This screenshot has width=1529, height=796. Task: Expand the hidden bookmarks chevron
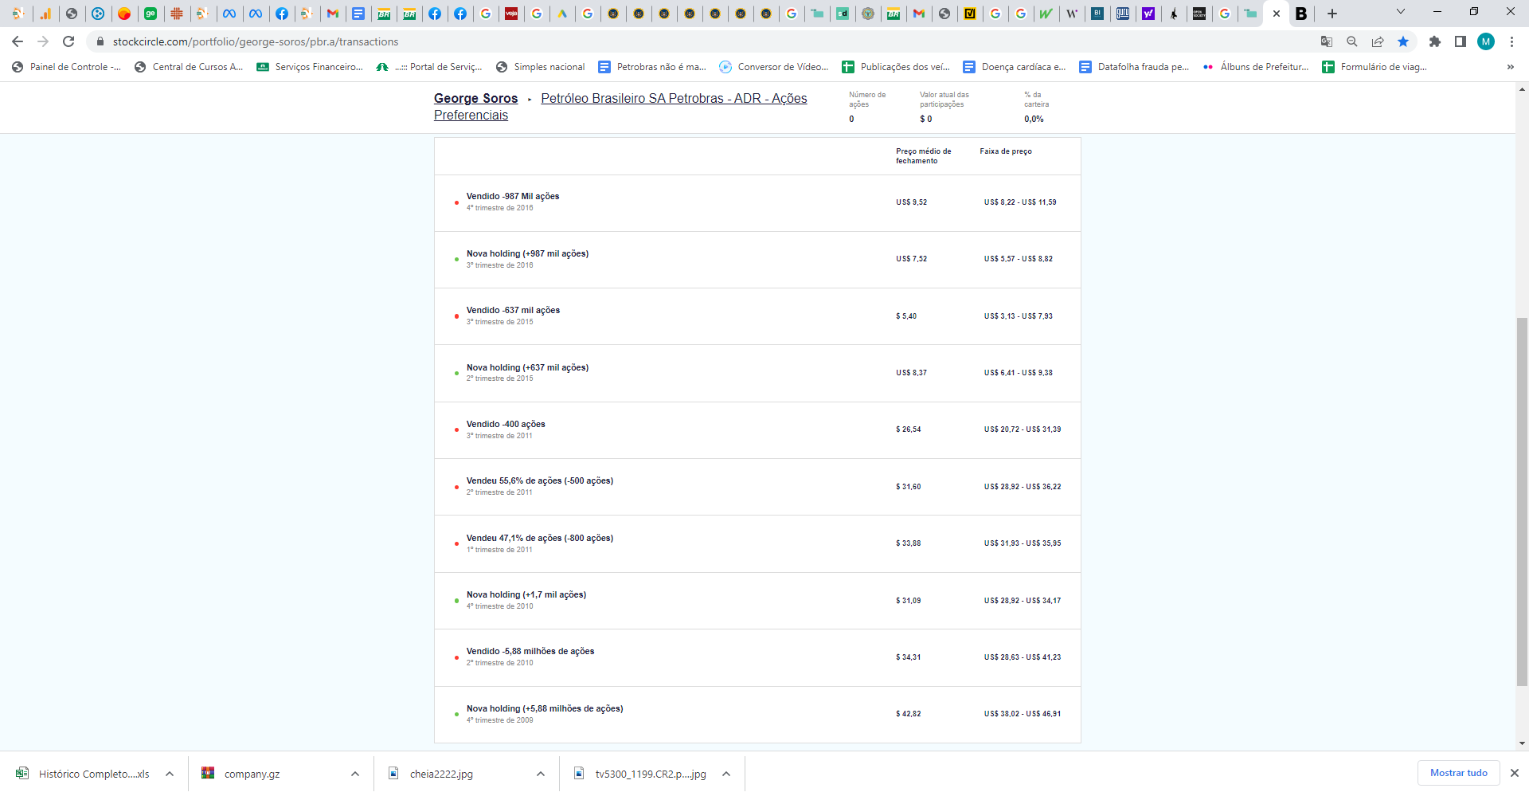(1510, 67)
